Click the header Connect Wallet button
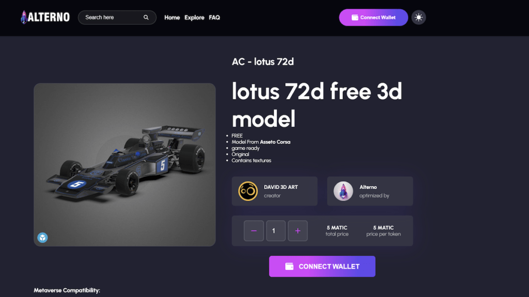The width and height of the screenshot is (529, 297). pyautogui.click(x=374, y=18)
